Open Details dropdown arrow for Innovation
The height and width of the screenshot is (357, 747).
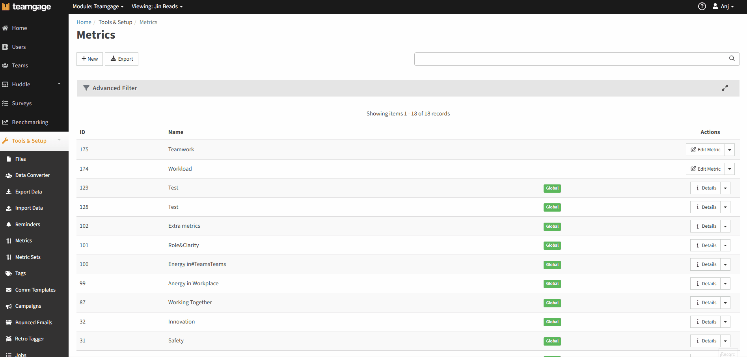(x=725, y=322)
